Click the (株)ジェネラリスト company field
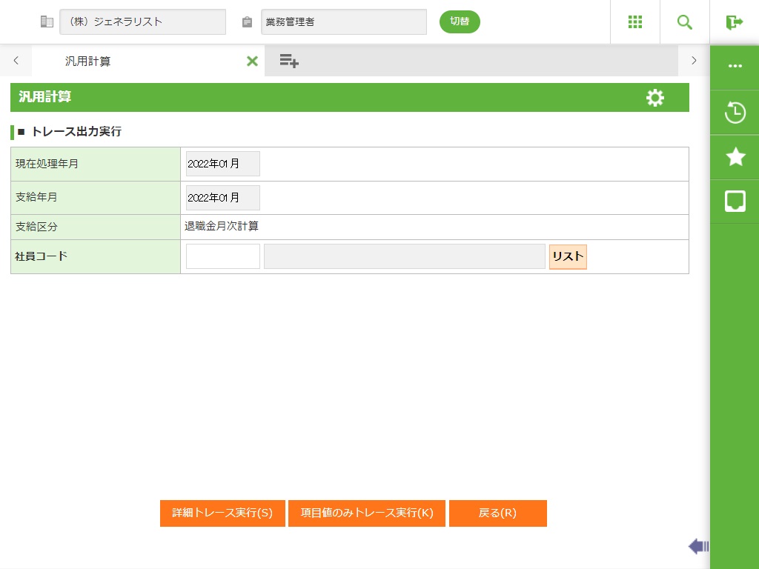This screenshot has width=759, height=569. [x=143, y=21]
